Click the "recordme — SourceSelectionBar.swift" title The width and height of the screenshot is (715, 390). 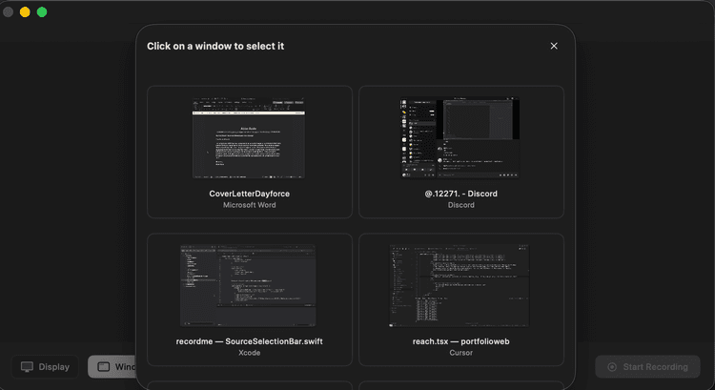250,341
